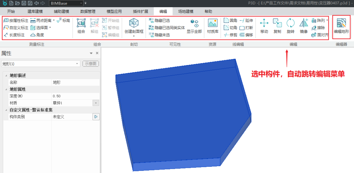Open the 帮助 tab
This screenshot has height=173, width=354.
(x=208, y=11)
